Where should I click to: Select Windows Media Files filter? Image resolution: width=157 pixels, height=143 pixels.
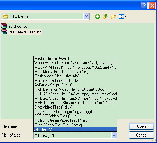(75, 63)
